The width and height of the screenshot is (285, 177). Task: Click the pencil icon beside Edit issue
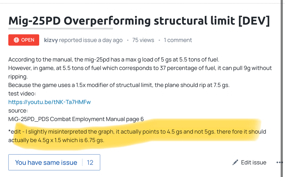tap(235, 162)
